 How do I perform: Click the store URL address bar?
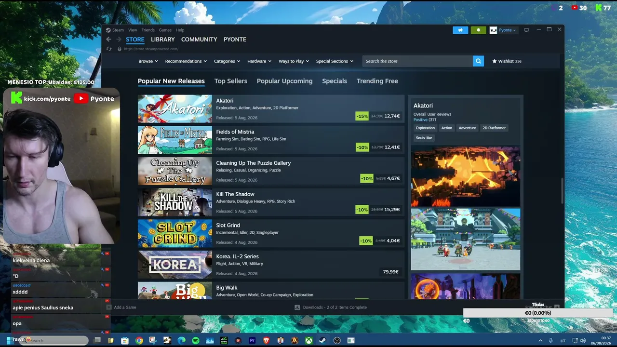tap(151, 49)
